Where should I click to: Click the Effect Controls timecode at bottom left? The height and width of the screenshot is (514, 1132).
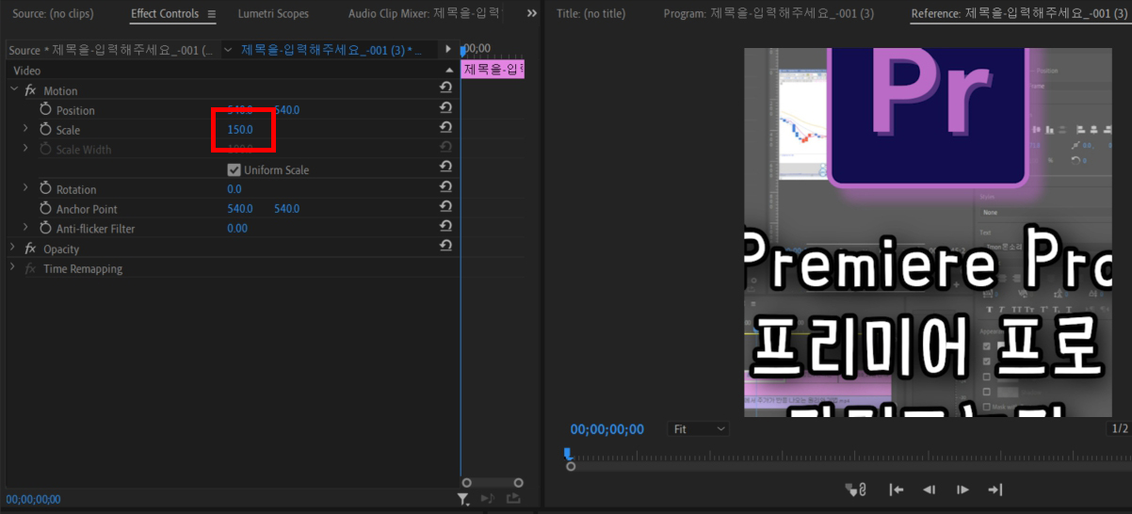33,499
